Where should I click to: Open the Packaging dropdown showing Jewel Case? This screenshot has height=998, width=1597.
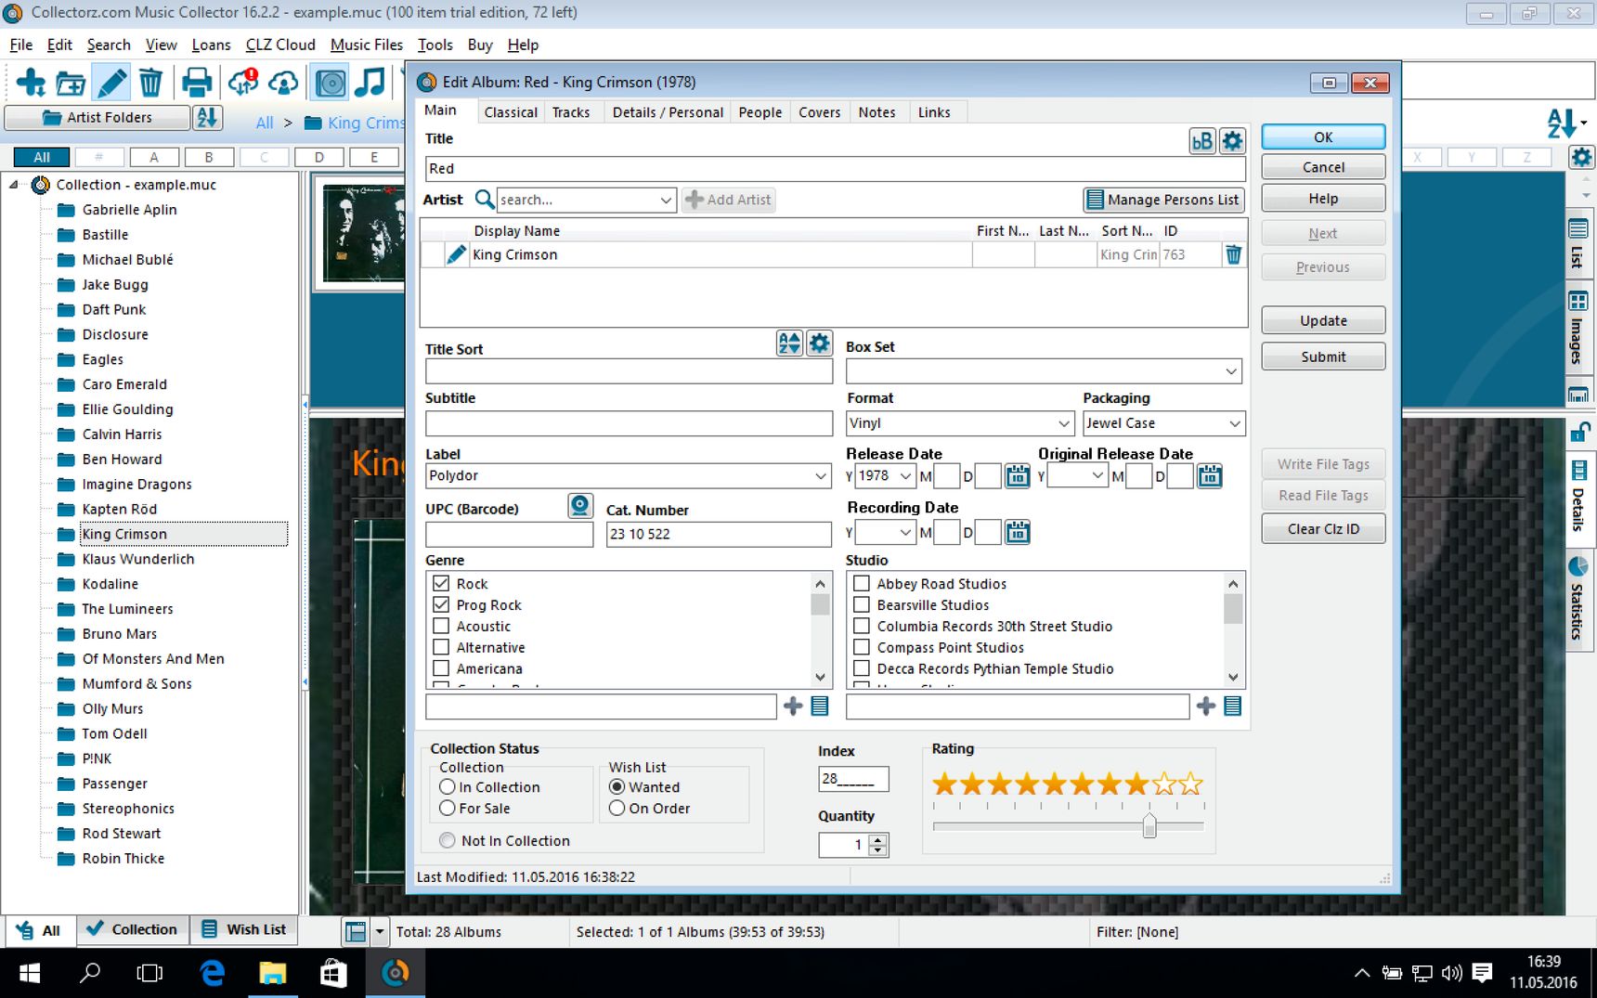click(1235, 423)
